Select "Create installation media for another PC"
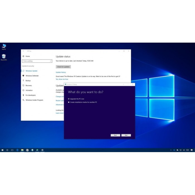Image resolution: width=195 pixels, height=195 pixels. [x=69, y=102]
